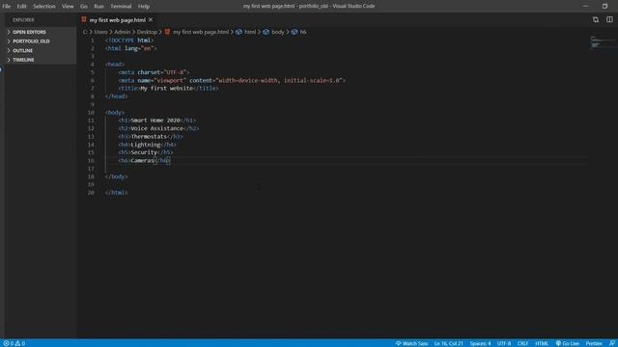Click the body breadcrumb element
Image resolution: width=618 pixels, height=347 pixels.
pos(277,32)
